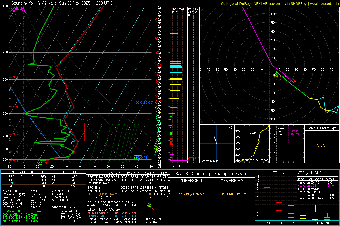Click the 'LowRH = 88%' value
This screenshot has height=226, width=340.
pyautogui.click(x=12, y=197)
